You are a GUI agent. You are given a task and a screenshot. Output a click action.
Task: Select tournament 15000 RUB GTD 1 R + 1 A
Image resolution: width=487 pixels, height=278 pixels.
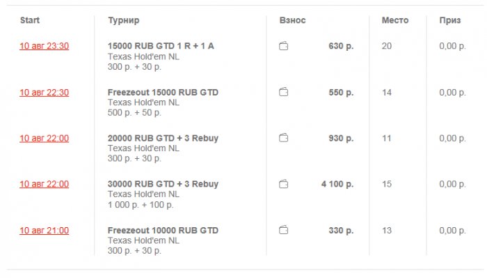tap(161, 46)
